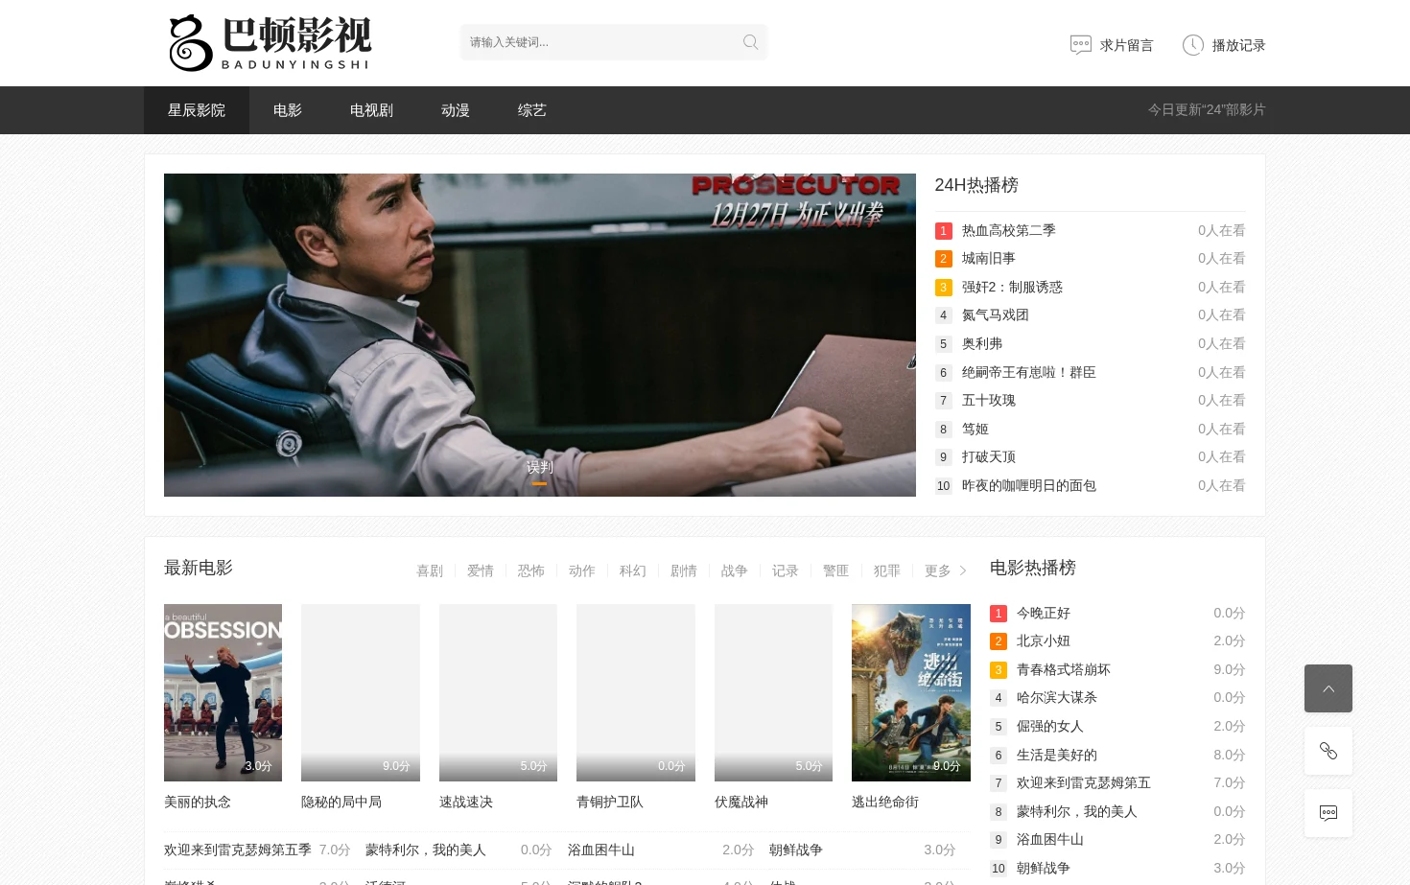This screenshot has width=1410, height=885.
Task: Open 绝嗣帝王有崽啦！群臣 entry
Action: click(x=1029, y=372)
